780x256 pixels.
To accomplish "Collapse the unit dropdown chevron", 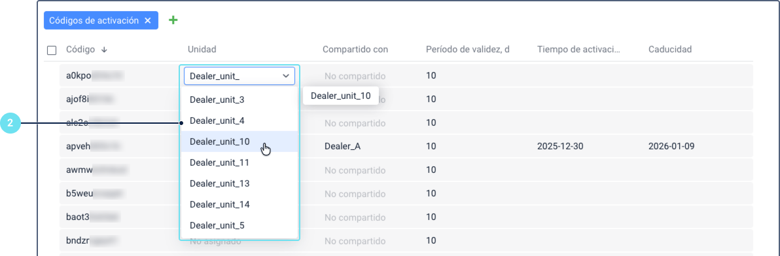I will [x=286, y=76].
